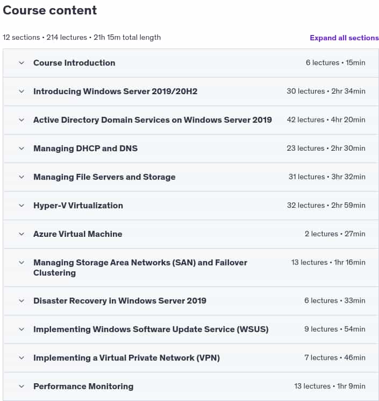Click '6 lectures • 15min' text

point(335,62)
